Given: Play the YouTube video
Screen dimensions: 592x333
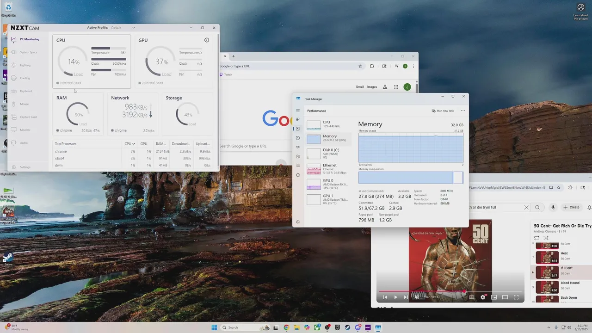Looking at the screenshot, I should coord(395,297).
